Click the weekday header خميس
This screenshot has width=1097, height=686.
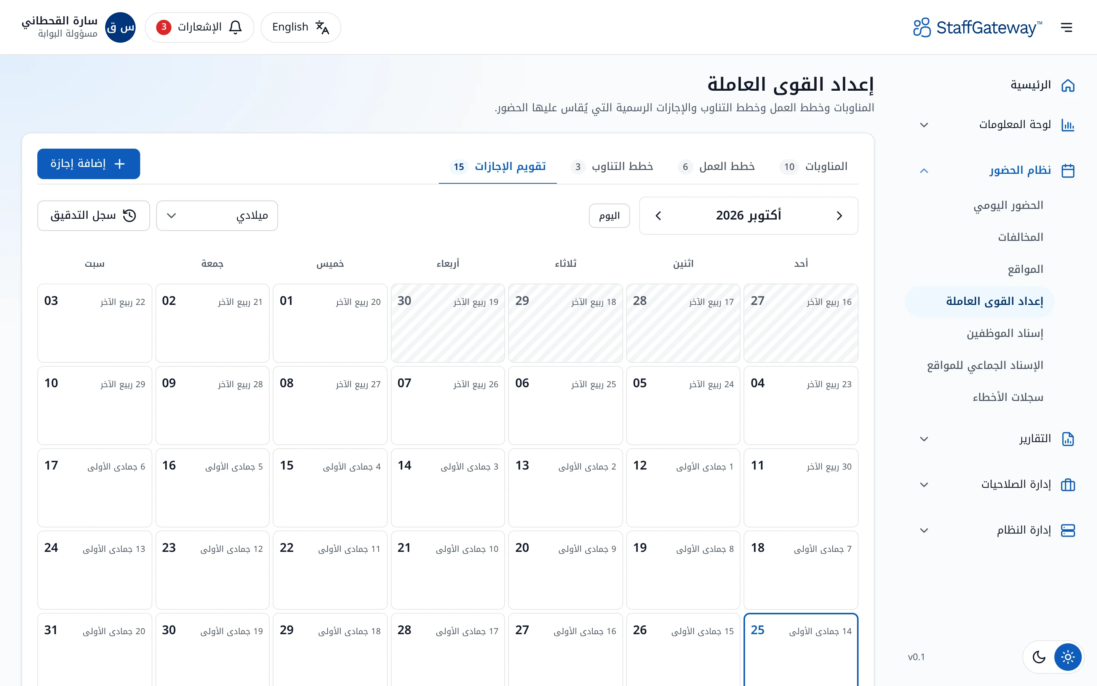(x=330, y=264)
